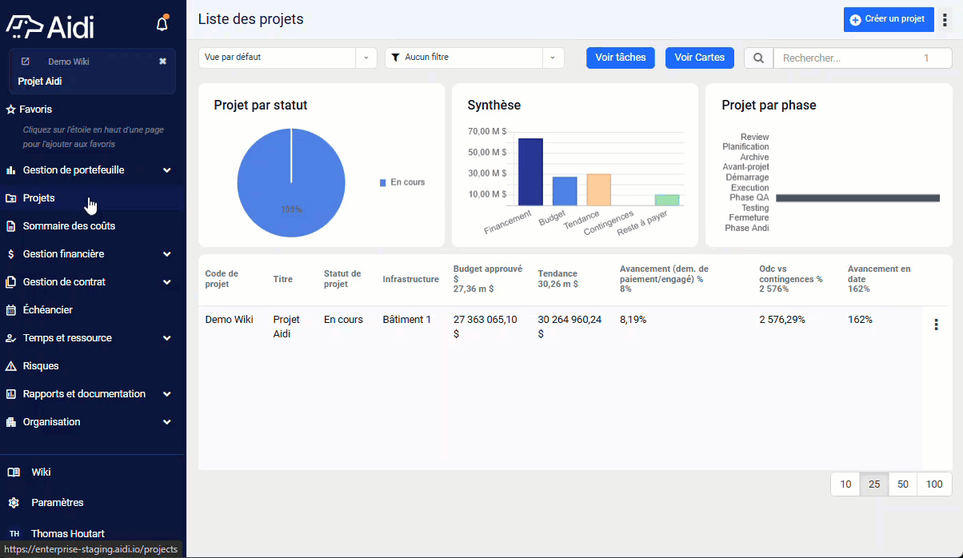Click the Gestion de contrat icon
This screenshot has width=963, height=558.
(x=11, y=282)
